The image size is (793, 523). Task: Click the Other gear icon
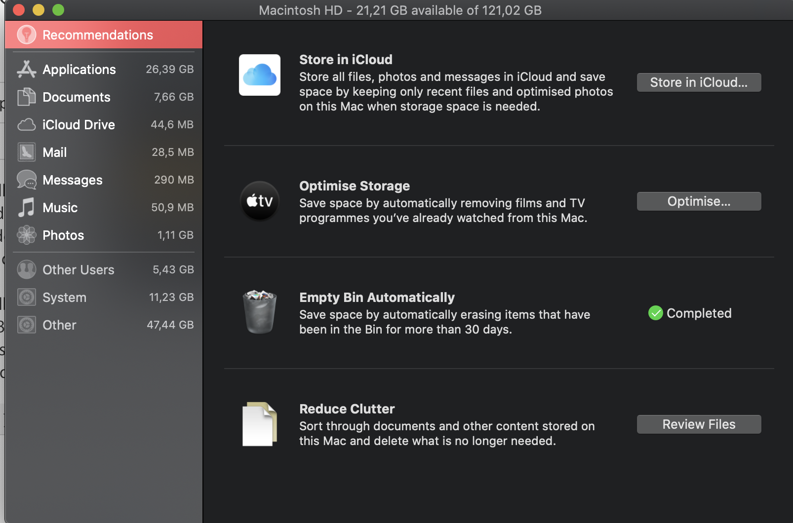pos(27,325)
